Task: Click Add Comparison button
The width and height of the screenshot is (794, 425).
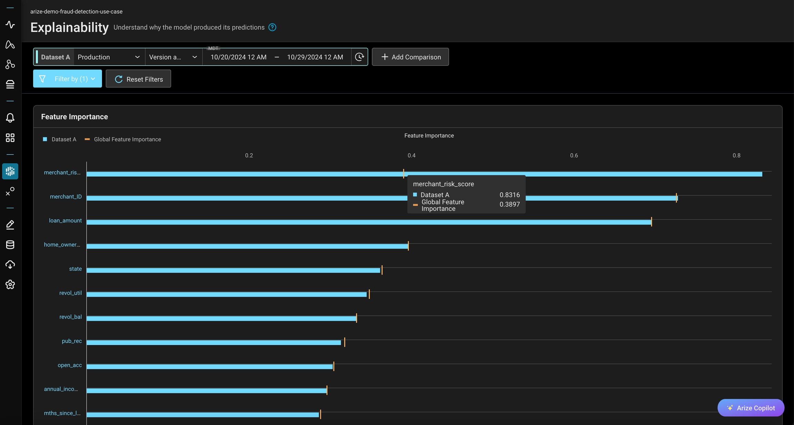Action: pos(410,57)
